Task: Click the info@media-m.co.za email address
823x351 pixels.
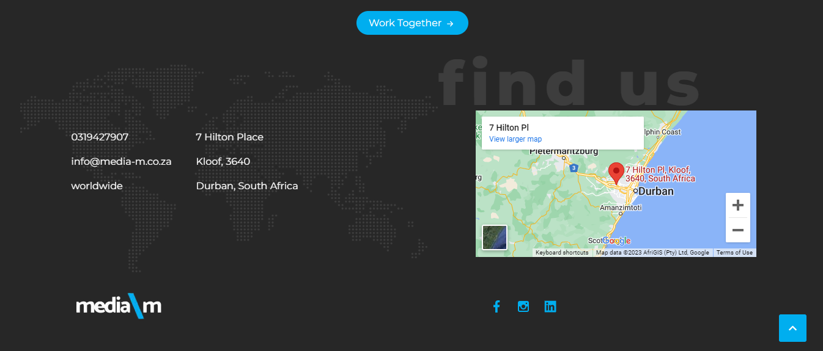Action: click(121, 161)
